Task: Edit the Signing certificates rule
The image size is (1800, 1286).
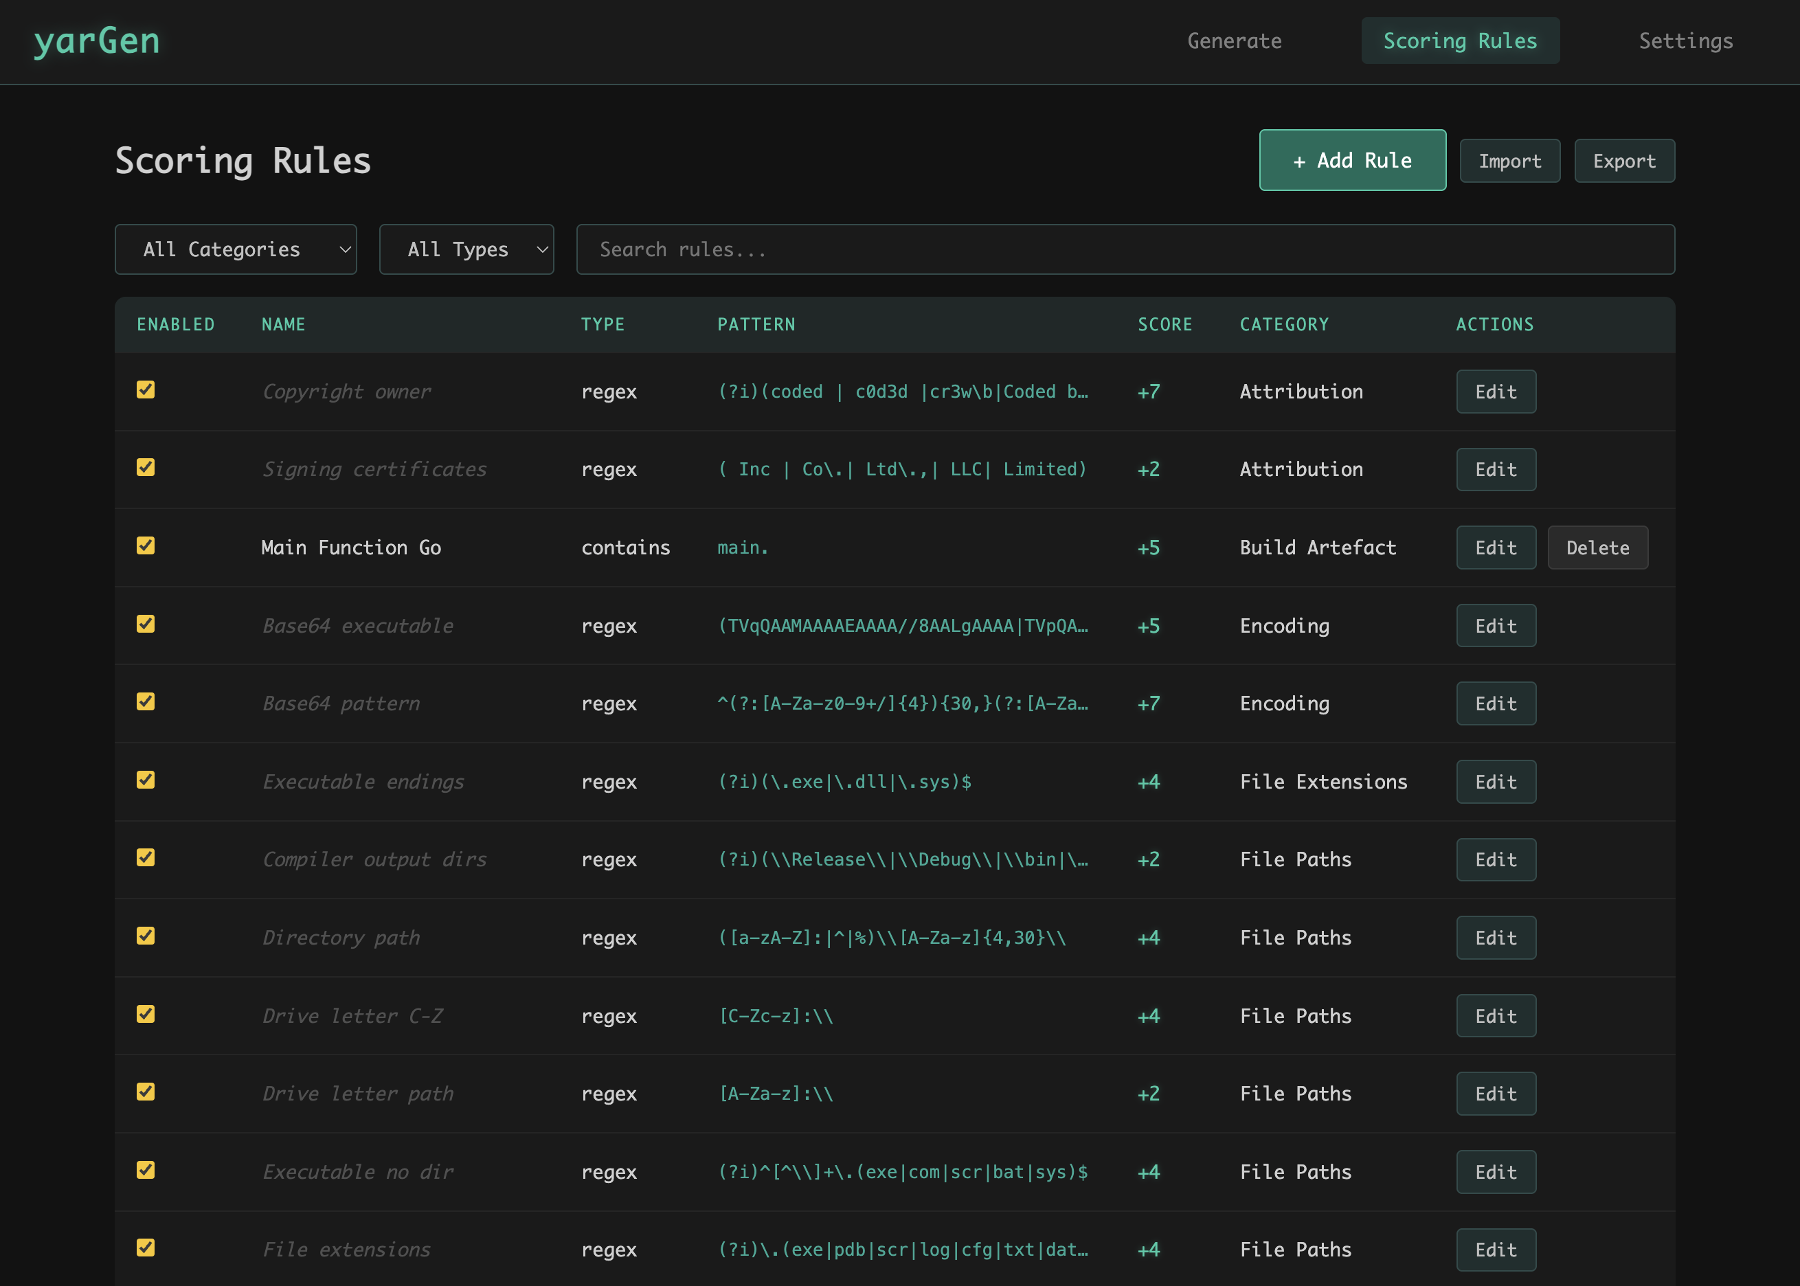Action: (x=1495, y=470)
